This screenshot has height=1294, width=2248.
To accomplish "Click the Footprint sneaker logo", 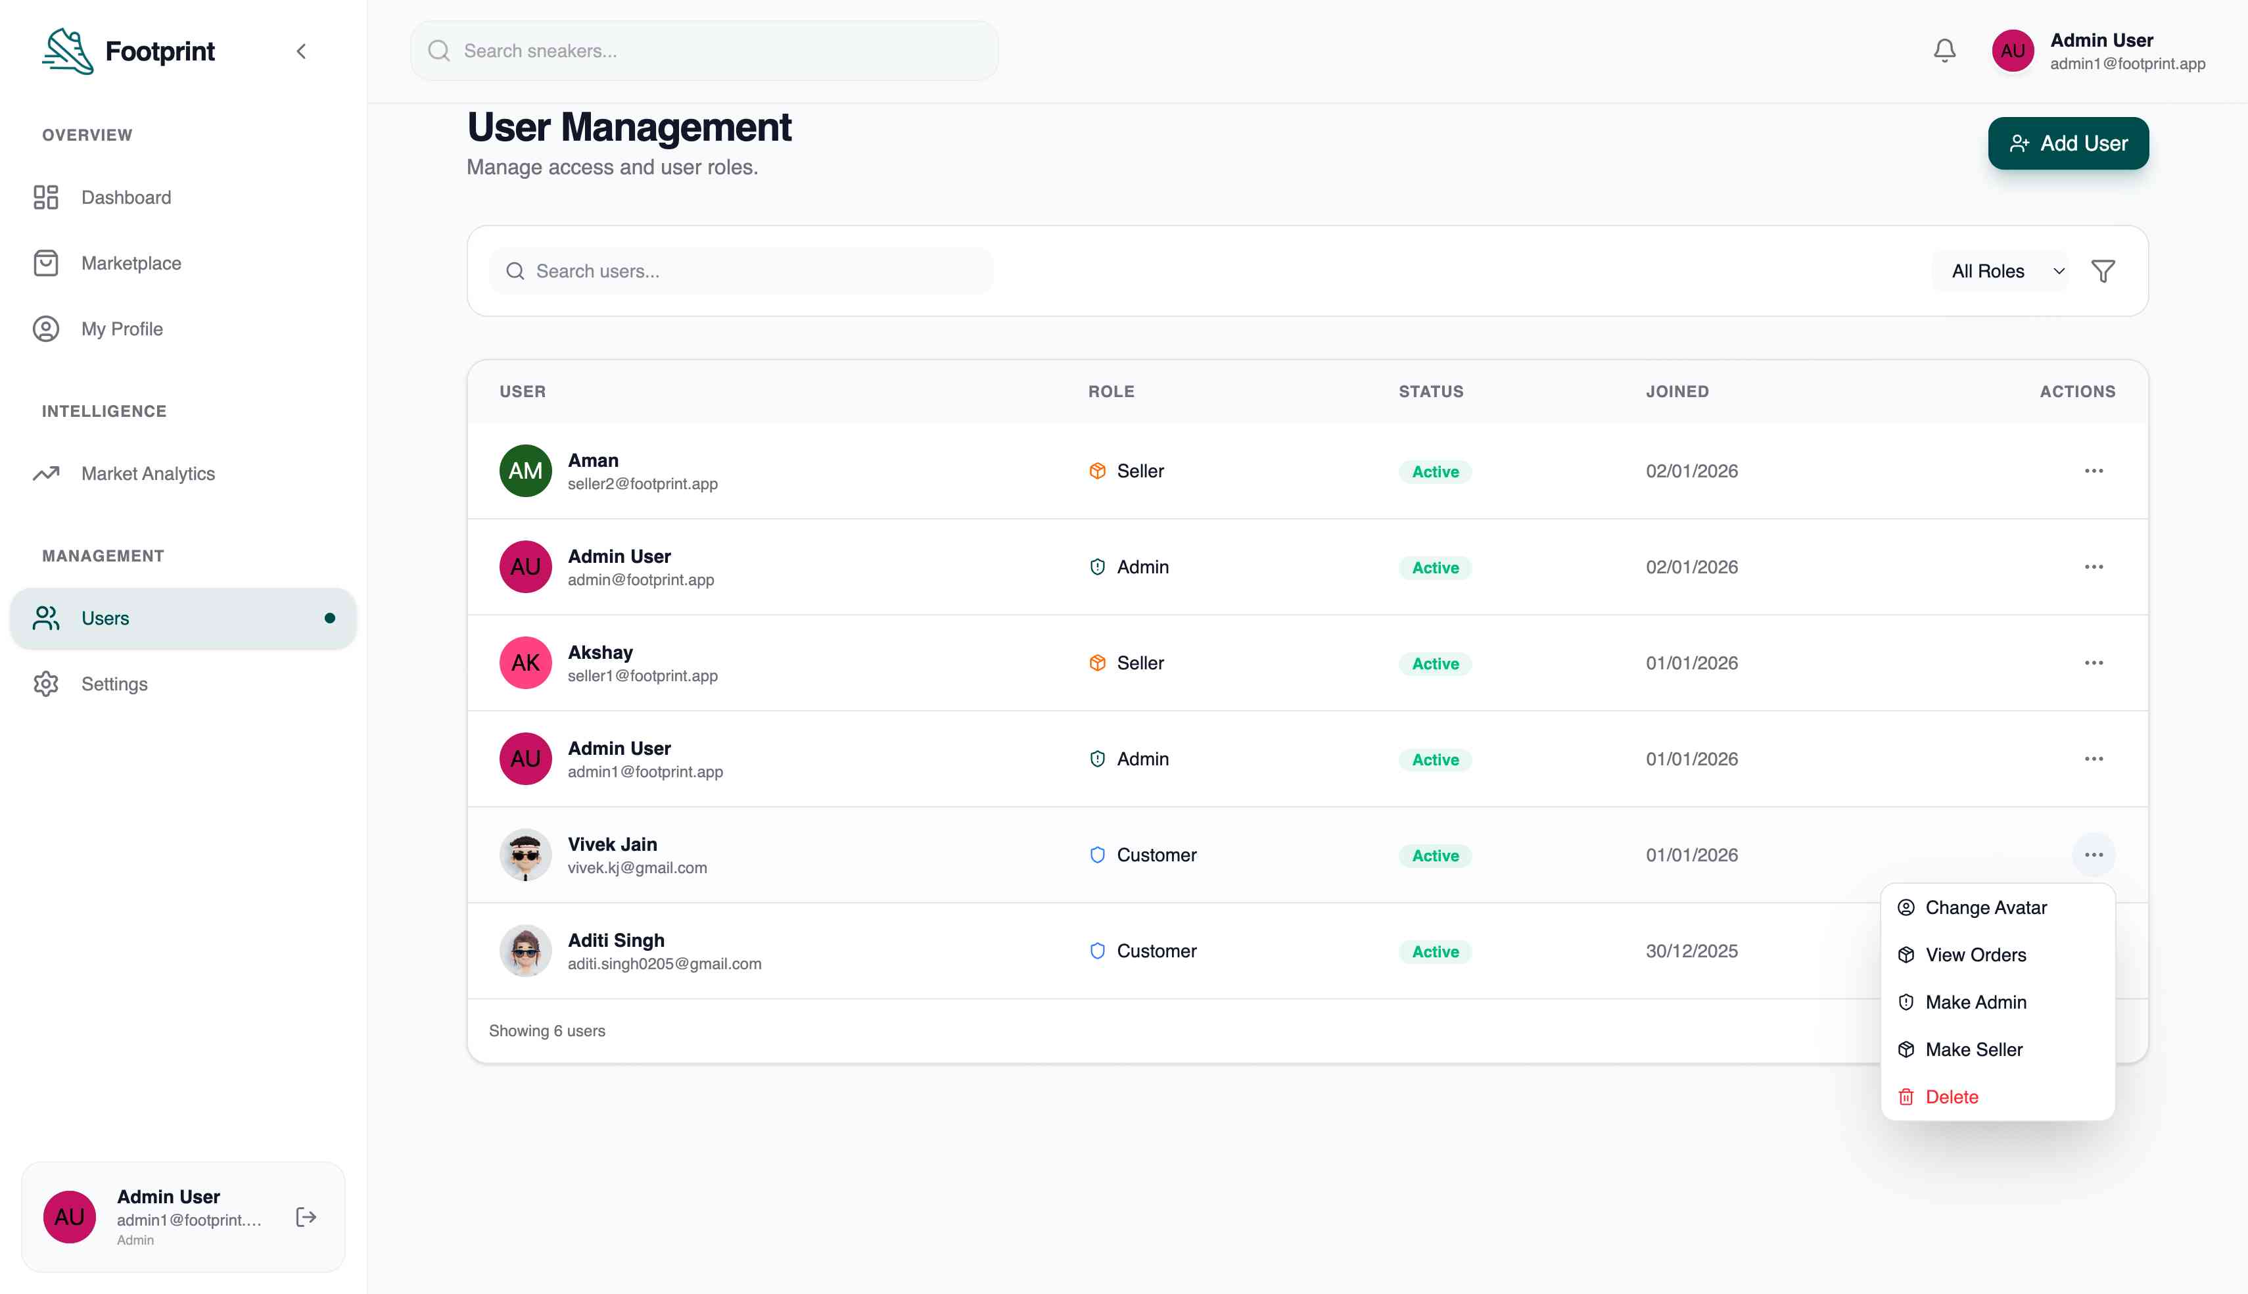I will [x=68, y=51].
